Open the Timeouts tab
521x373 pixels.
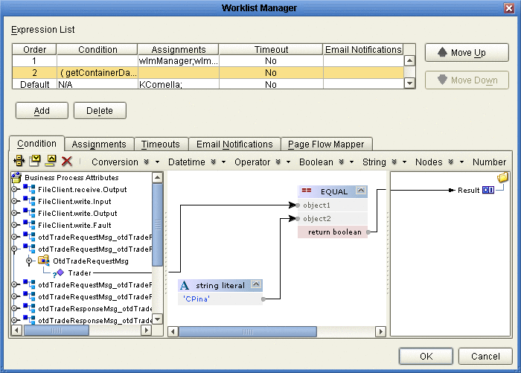point(161,144)
